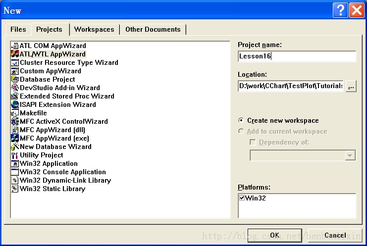367x246 pixels.
Task: Select "Win32 Dynamic-Link Library" entry text
Action: (x=65, y=180)
